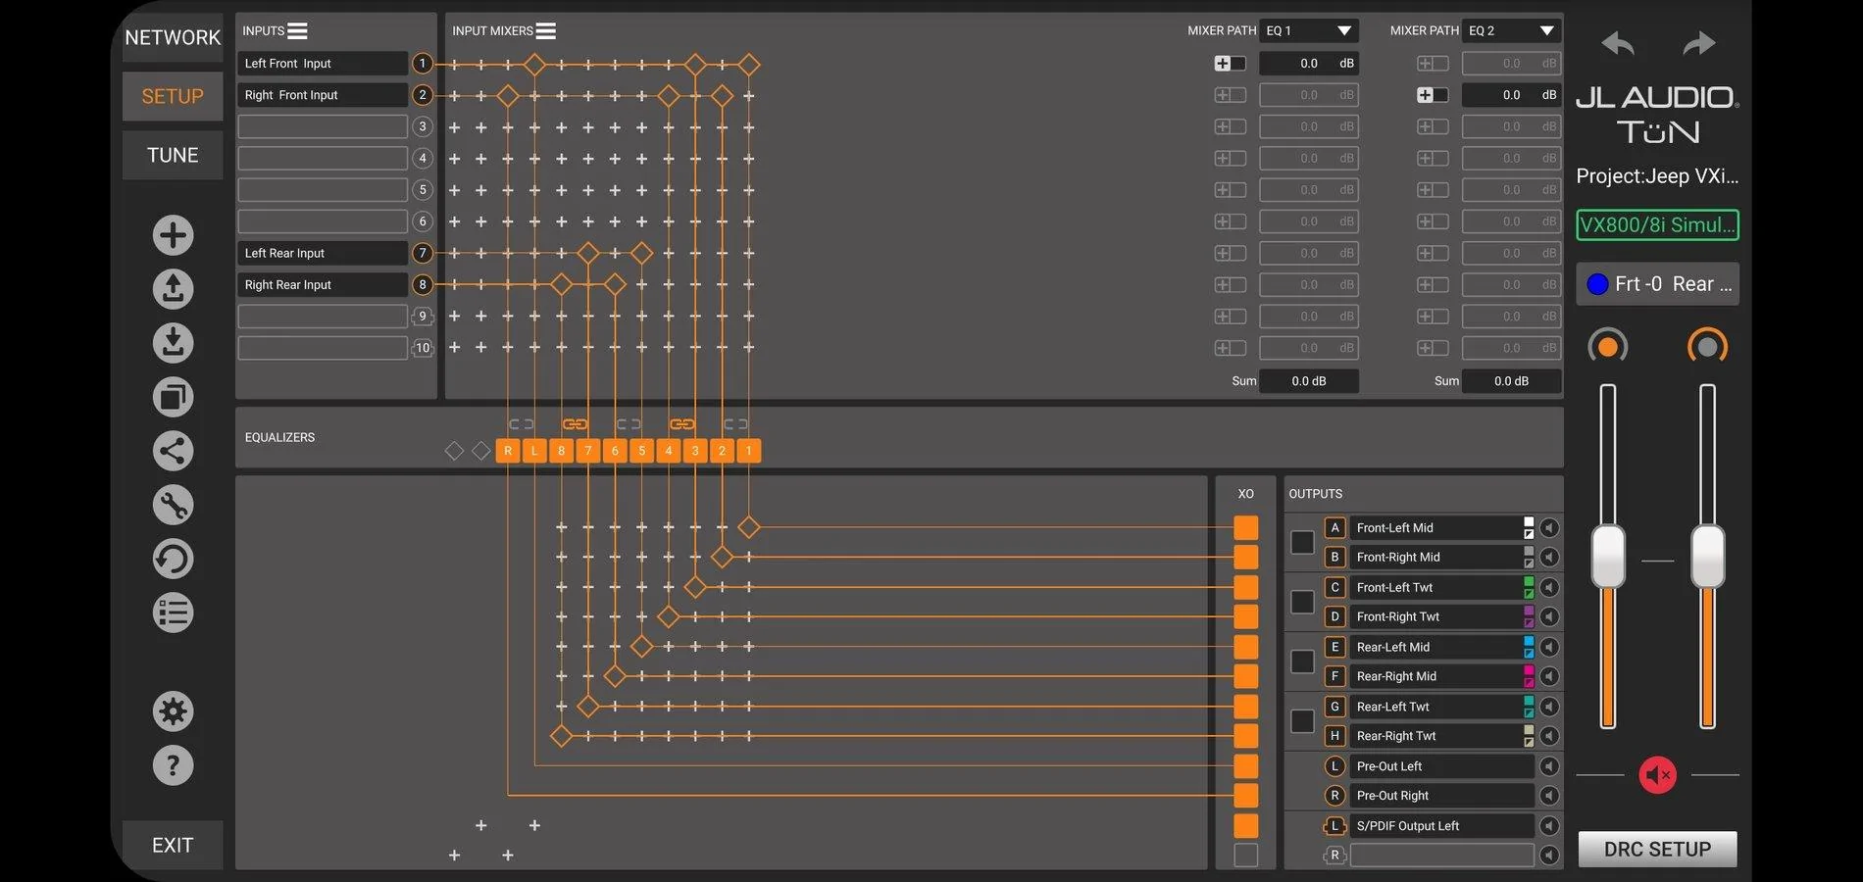Click the empty name field for input 3

[x=323, y=126]
